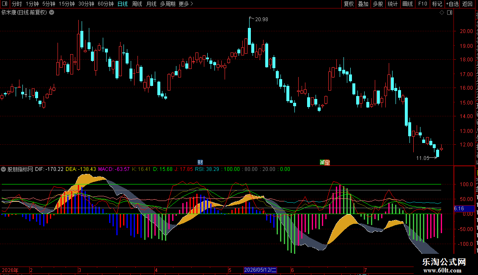Click the 标记 mark button
Screen dimensions: 478x275
(x=437, y=4)
